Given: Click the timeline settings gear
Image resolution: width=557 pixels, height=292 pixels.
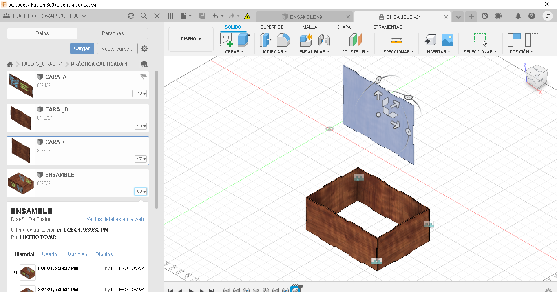Looking at the screenshot, I should (x=548, y=290).
